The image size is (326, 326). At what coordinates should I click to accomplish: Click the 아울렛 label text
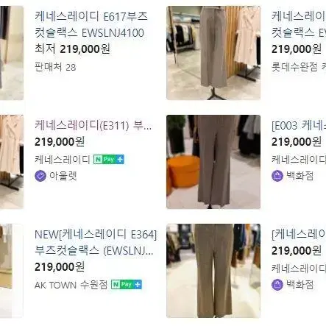[63, 176]
